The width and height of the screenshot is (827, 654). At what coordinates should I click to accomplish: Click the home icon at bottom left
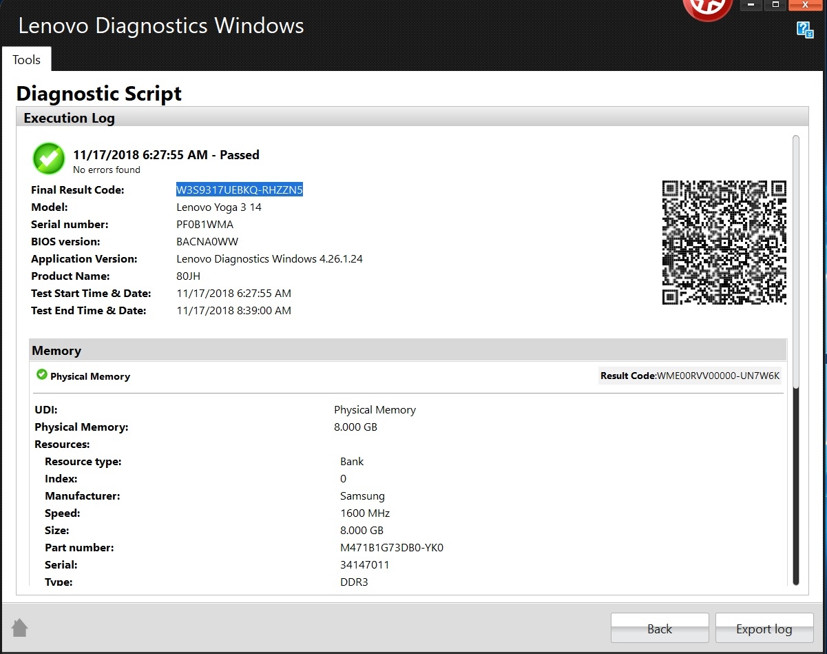[x=19, y=627]
